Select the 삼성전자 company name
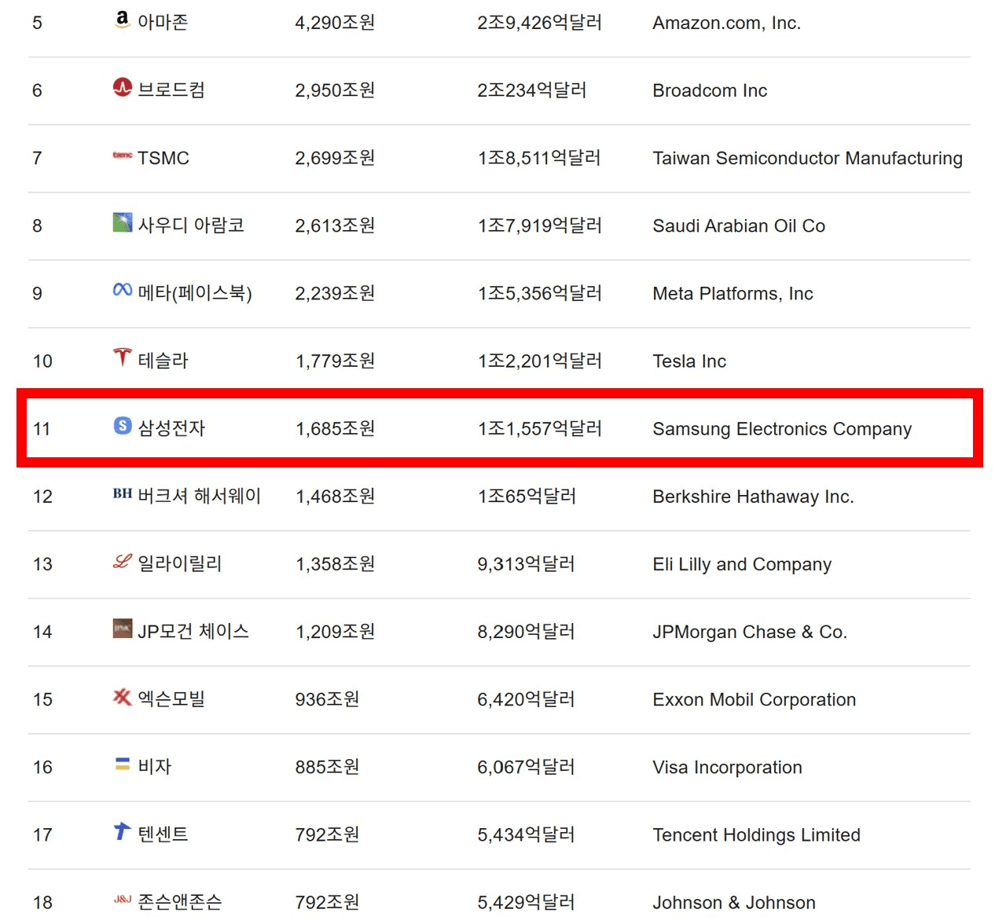Viewport: 1006px width, 924px height. click(x=171, y=428)
